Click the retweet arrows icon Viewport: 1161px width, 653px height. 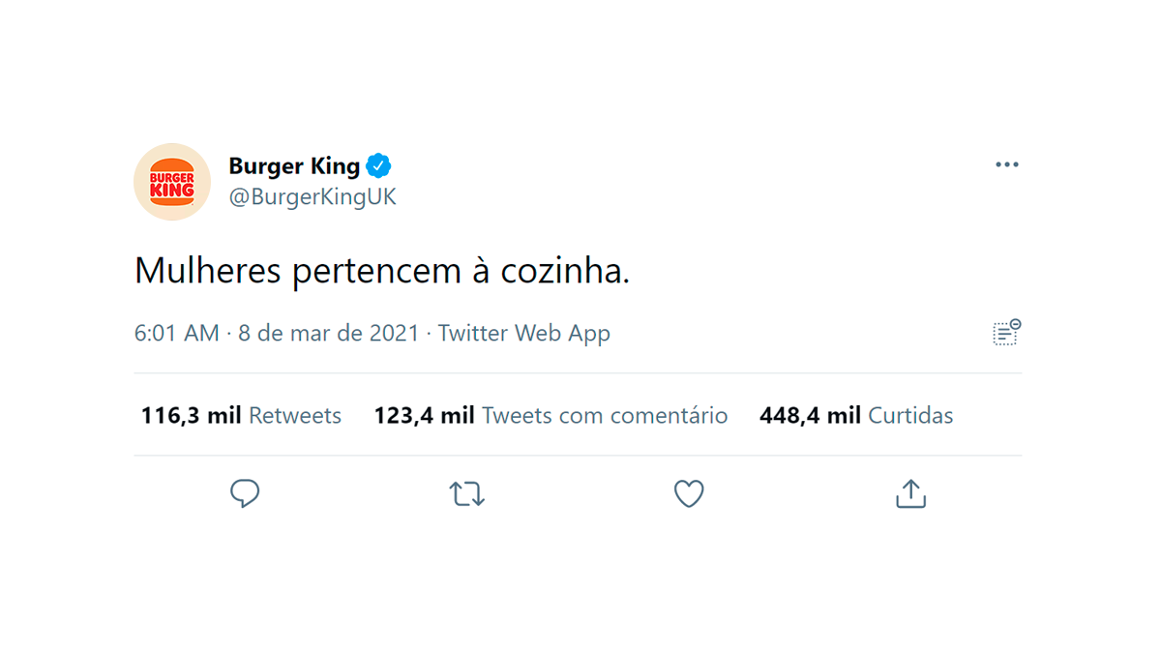[x=467, y=494]
